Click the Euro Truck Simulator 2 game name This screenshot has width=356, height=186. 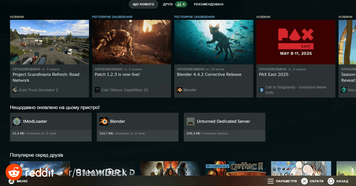pyautogui.click(x=39, y=90)
